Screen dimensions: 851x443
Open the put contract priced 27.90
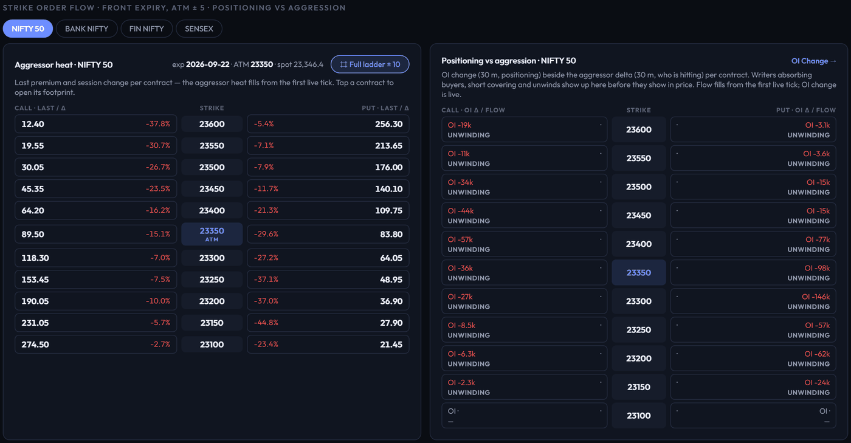328,323
